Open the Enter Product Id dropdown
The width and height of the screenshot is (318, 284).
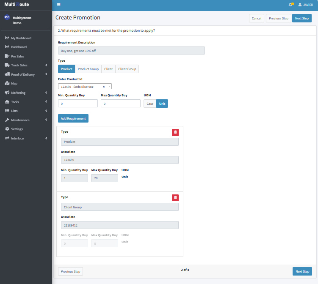click(x=110, y=86)
